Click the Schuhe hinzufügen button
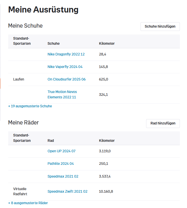 coord(160,27)
